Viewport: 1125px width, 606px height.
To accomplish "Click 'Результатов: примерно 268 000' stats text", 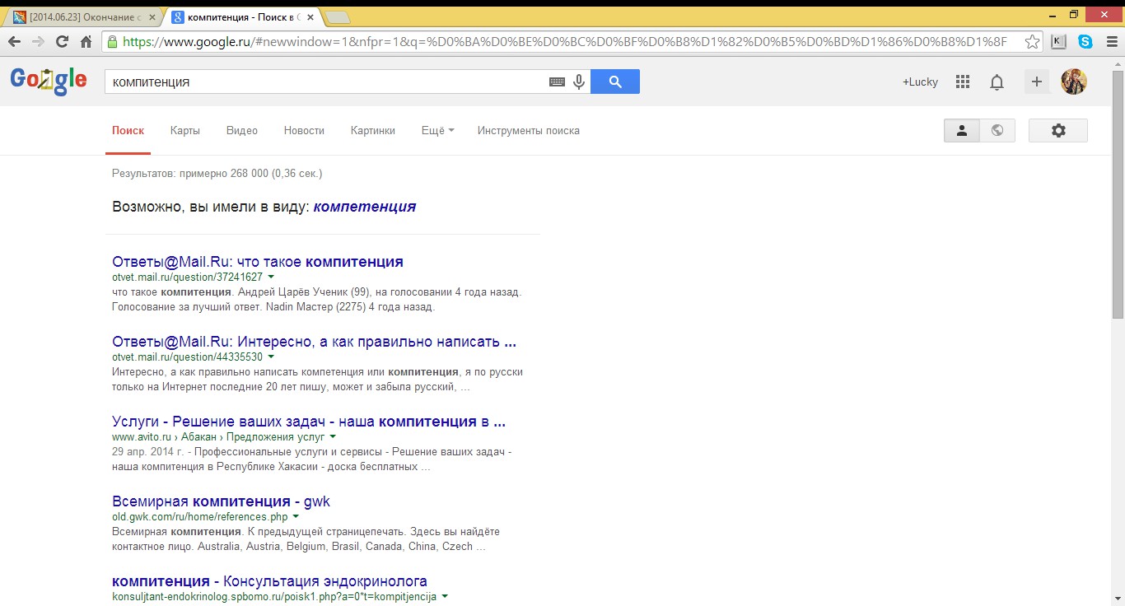I will pyautogui.click(x=217, y=174).
